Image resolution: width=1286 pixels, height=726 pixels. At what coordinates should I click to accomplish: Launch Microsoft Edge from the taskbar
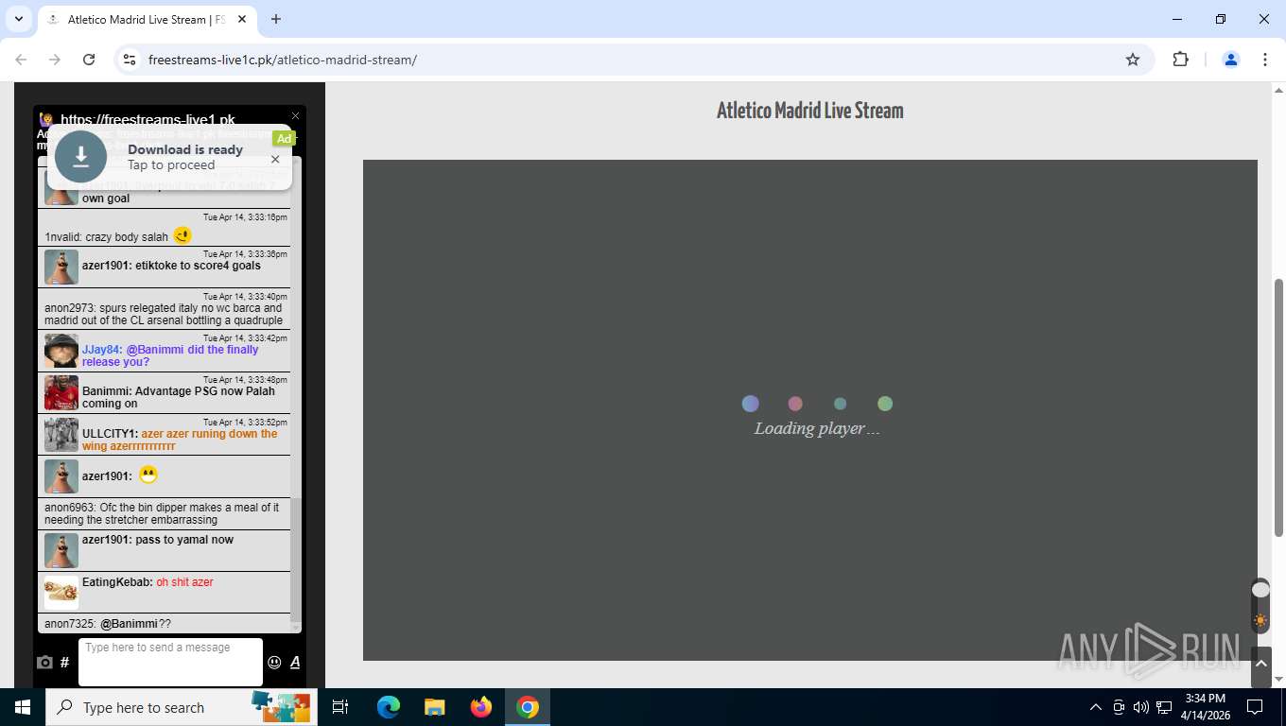point(389,707)
